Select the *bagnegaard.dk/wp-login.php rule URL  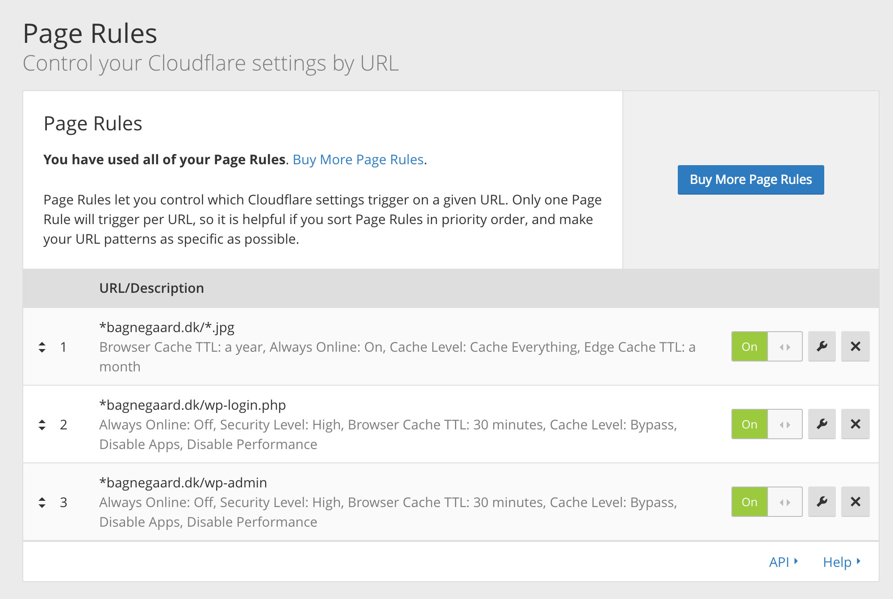[192, 405]
